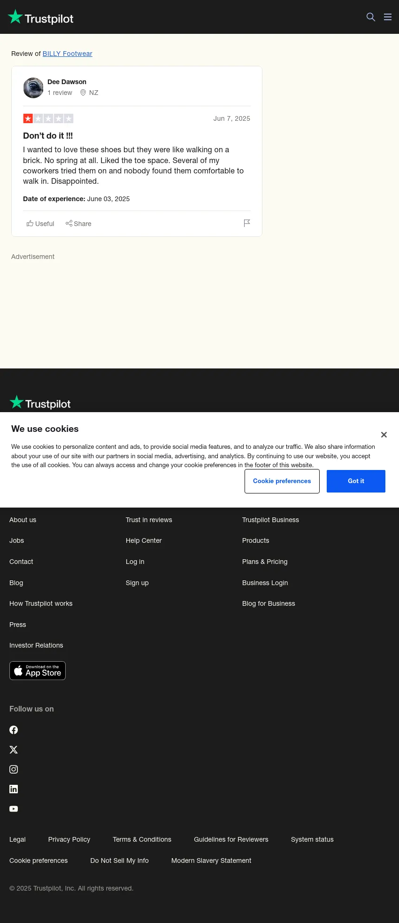Go to Sign up

(137, 583)
